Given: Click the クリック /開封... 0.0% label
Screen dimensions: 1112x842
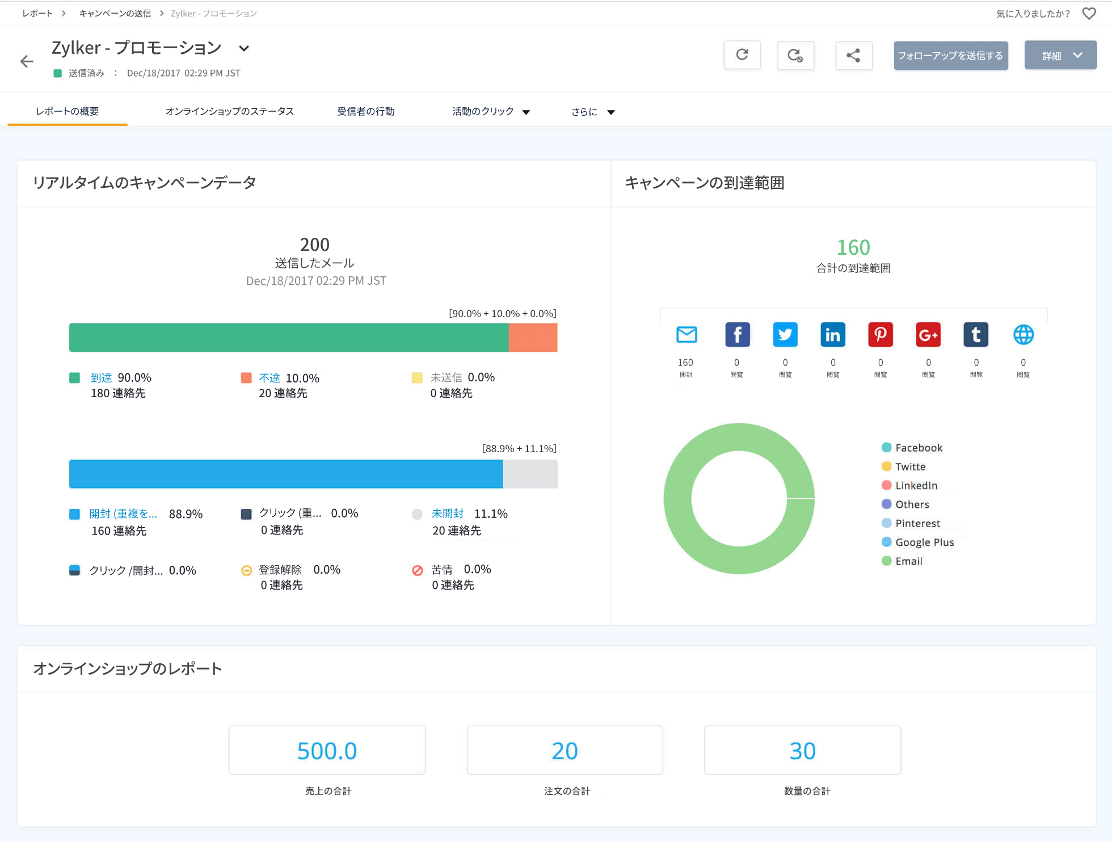Looking at the screenshot, I should coord(143,571).
